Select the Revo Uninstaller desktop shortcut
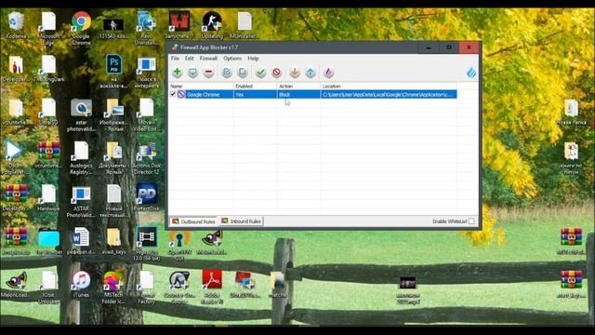 [x=146, y=28]
